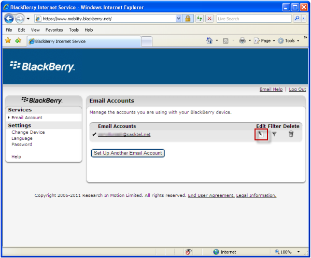Select the BlackBerry Internet Service tab
Viewport: 311px width, 258px height.
click(84, 41)
